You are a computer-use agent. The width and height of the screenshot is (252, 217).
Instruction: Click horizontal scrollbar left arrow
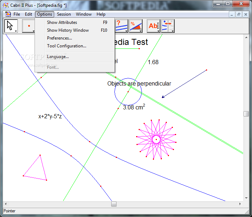[6, 204]
